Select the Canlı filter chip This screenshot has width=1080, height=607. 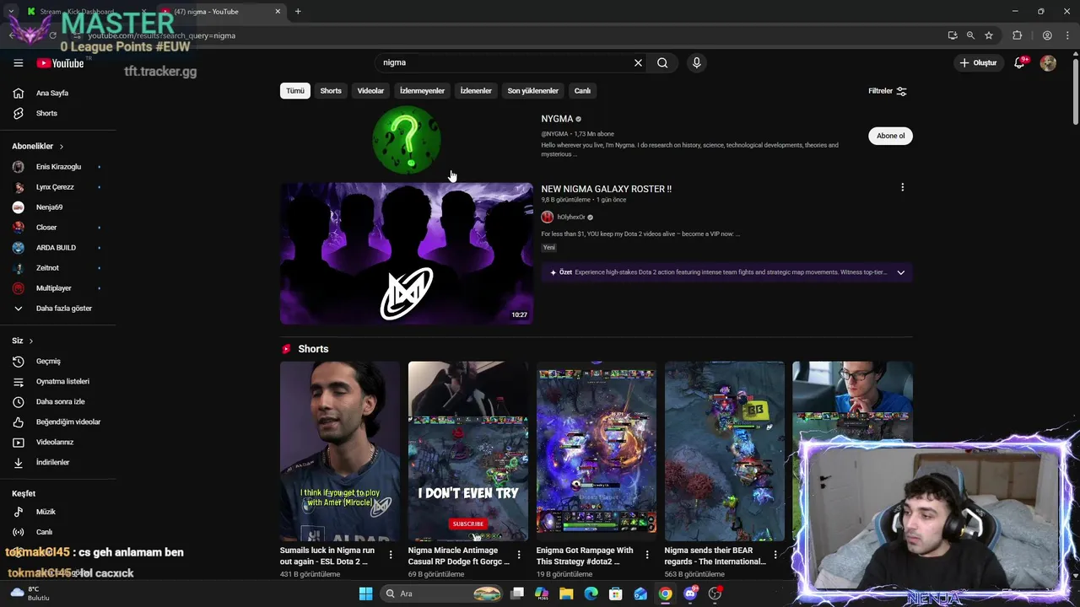[582, 91]
